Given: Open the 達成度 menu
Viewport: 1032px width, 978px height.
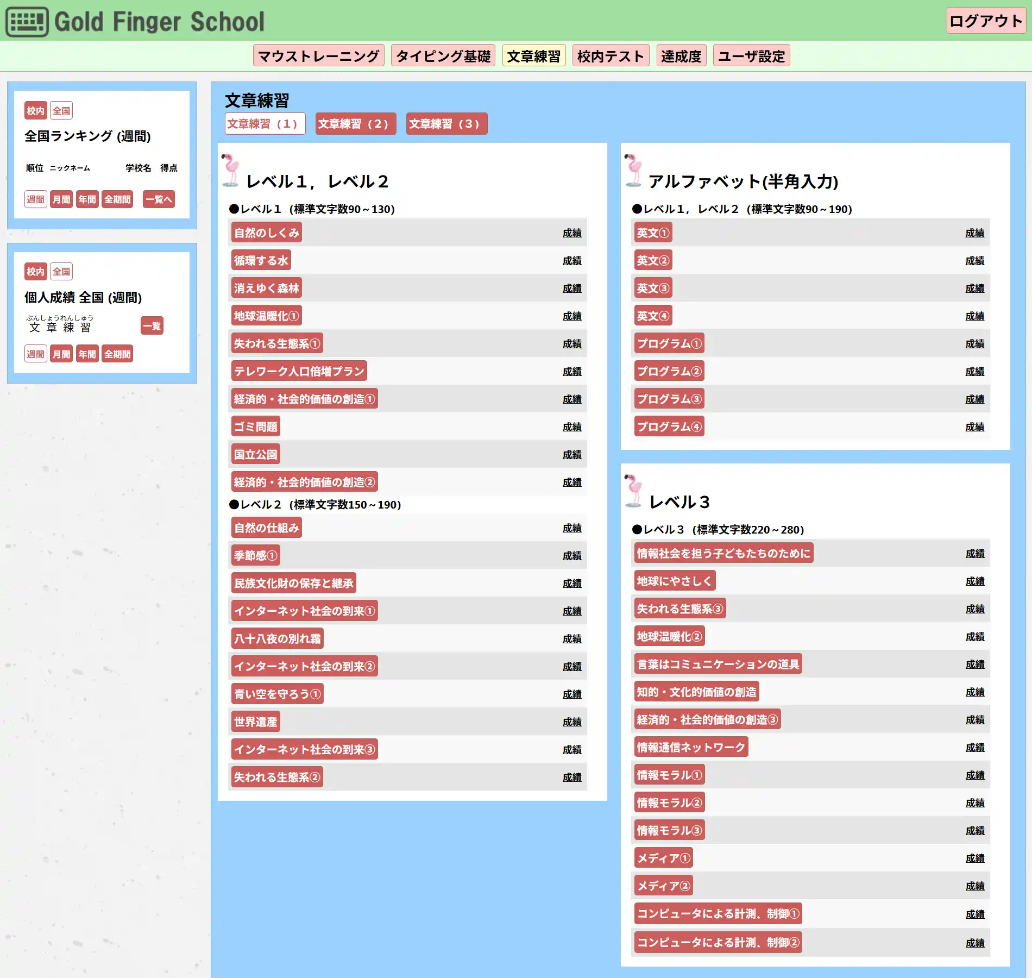Looking at the screenshot, I should [681, 56].
